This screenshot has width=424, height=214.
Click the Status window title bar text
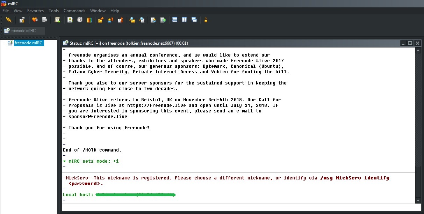tap(129, 43)
